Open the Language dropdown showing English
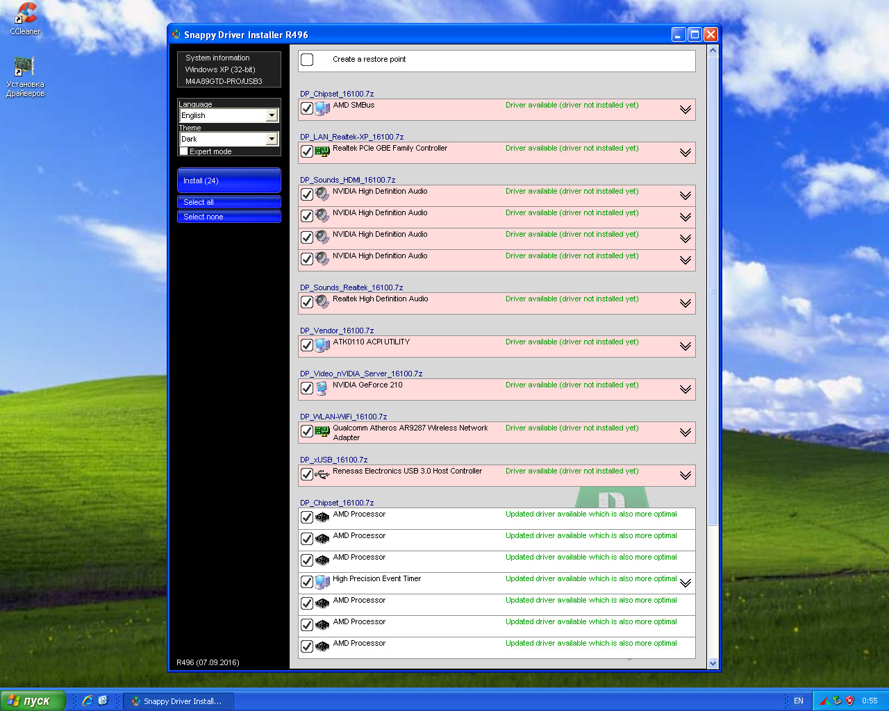 pyautogui.click(x=229, y=115)
